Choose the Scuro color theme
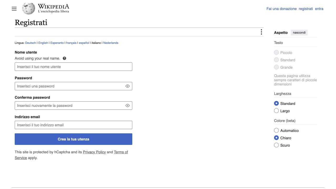The width and height of the screenshot is (336, 189). tap(276, 145)
